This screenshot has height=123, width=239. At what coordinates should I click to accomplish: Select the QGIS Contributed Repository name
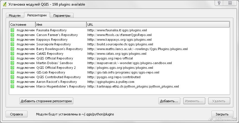59,77
